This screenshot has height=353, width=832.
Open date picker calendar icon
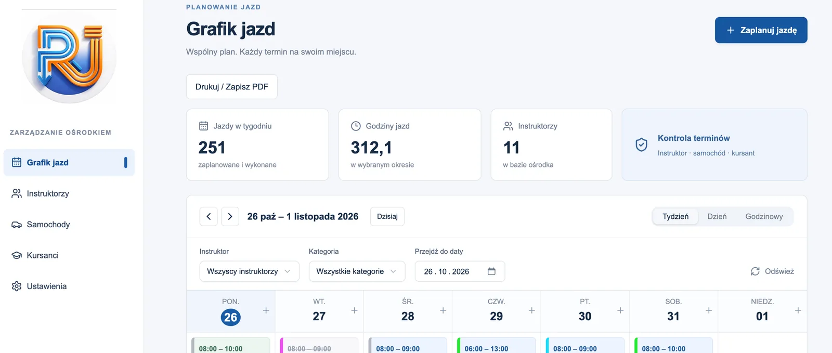coord(491,271)
